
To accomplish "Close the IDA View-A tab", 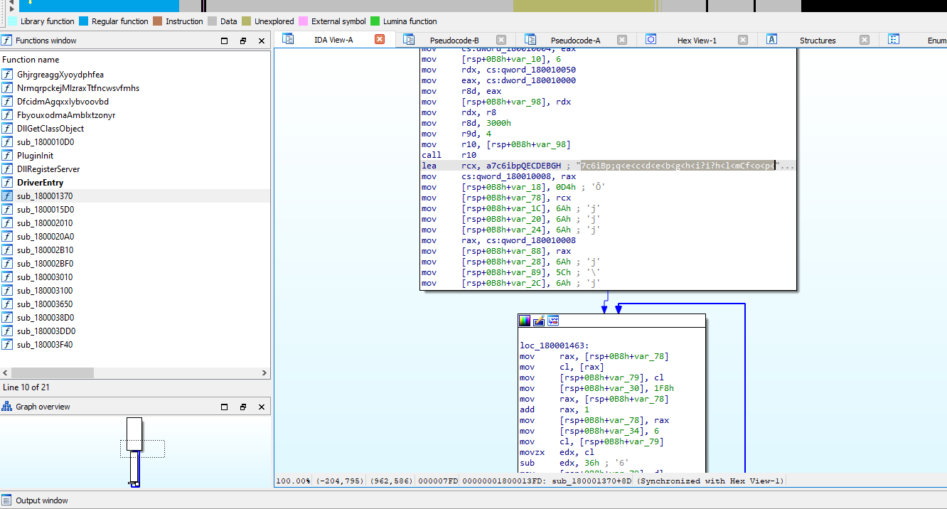I will (380, 40).
